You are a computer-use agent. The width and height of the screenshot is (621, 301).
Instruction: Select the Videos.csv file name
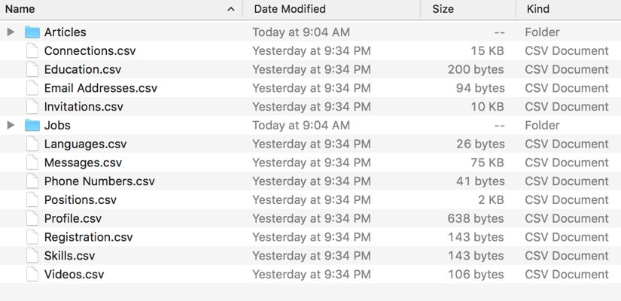coord(74,274)
